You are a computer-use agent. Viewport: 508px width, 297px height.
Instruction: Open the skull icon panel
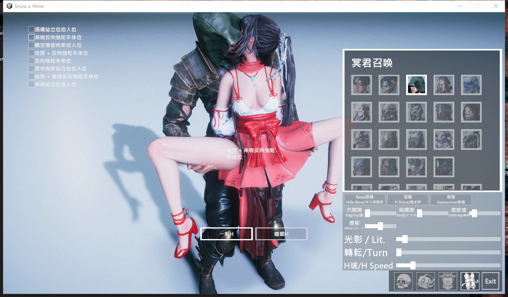403,281
